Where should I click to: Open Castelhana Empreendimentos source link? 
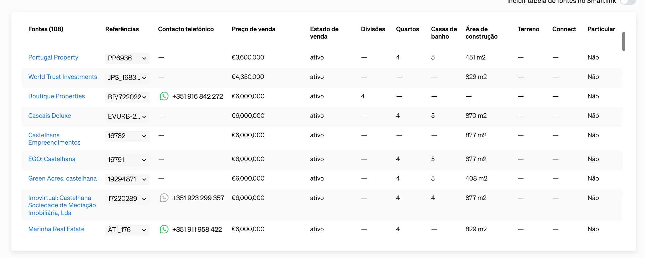point(54,139)
